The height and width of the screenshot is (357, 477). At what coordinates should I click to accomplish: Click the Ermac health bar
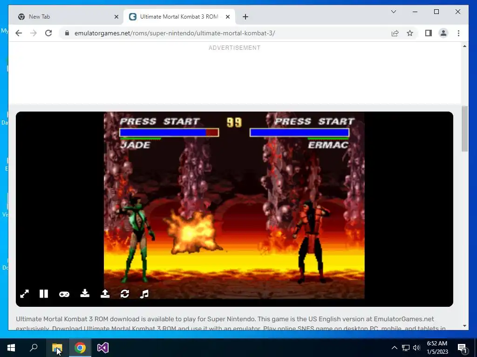pyautogui.click(x=300, y=132)
